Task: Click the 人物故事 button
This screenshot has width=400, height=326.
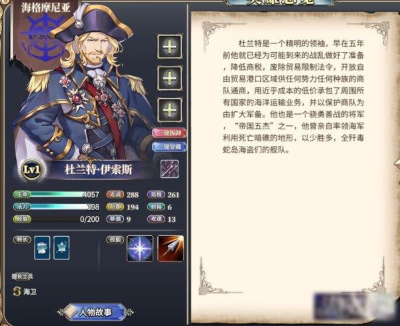Action: pos(95,312)
